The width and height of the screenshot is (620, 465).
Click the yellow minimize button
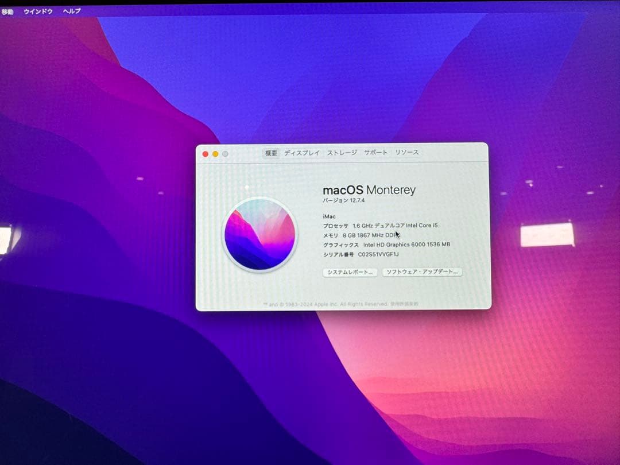(x=215, y=154)
